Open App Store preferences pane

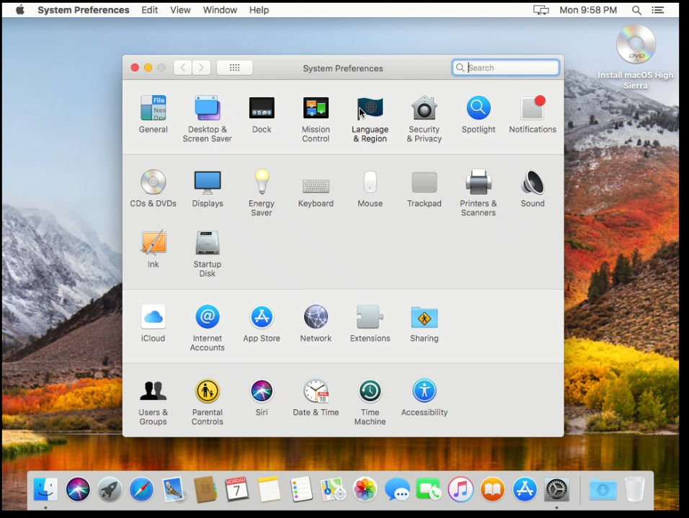[x=262, y=323]
